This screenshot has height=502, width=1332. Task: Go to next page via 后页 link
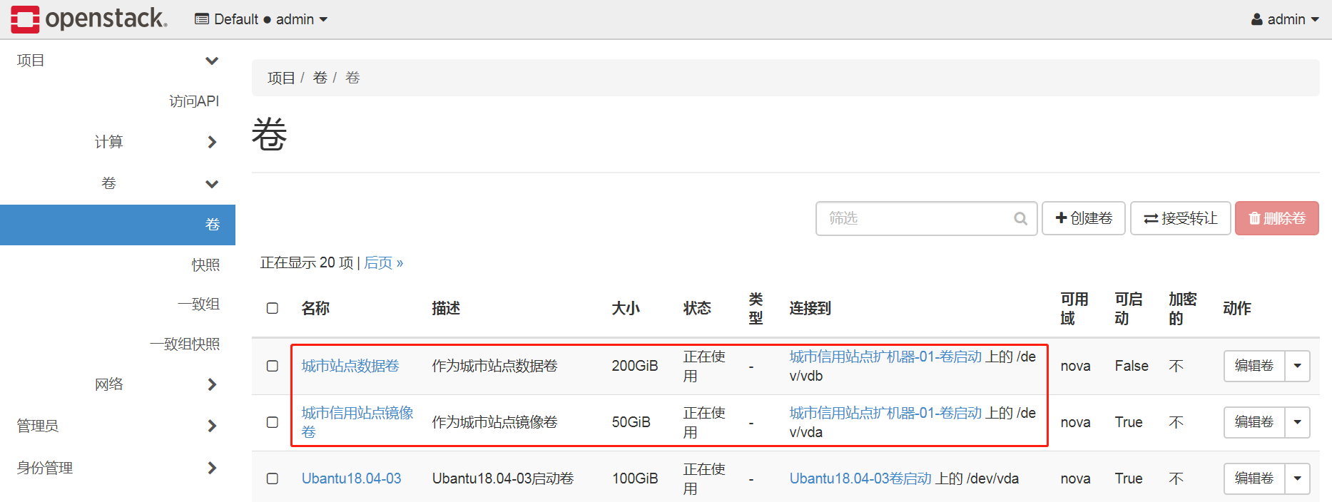pos(384,262)
